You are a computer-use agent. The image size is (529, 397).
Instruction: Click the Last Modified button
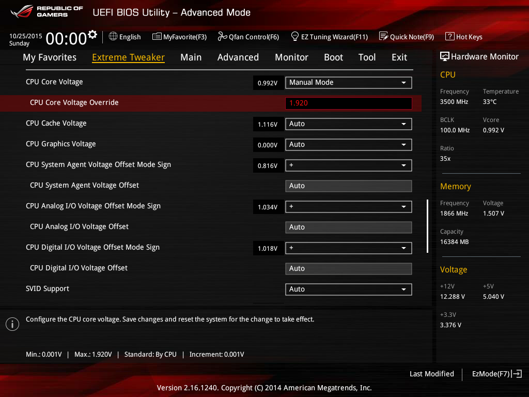(431, 374)
